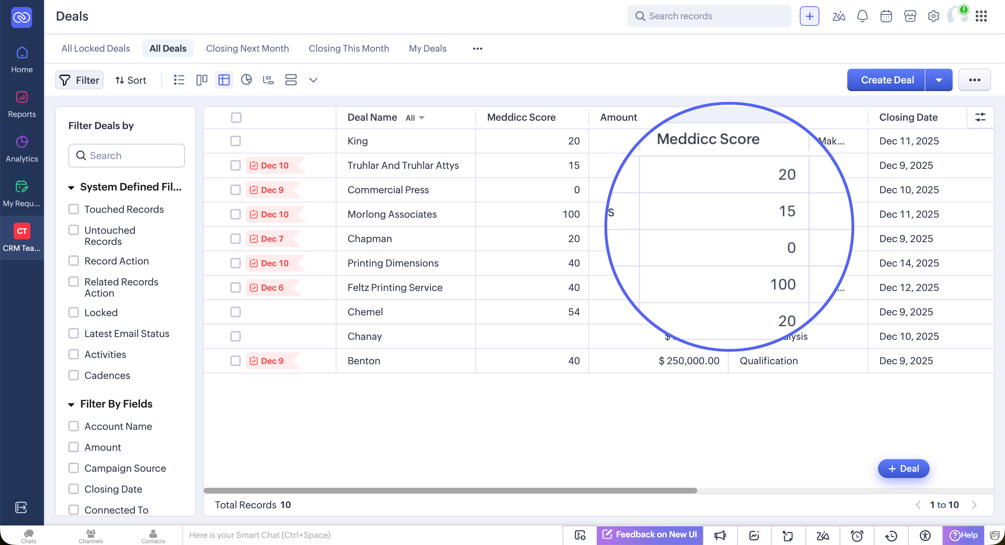Open the apps grid launcher
The height and width of the screenshot is (545, 1005).
(x=981, y=16)
